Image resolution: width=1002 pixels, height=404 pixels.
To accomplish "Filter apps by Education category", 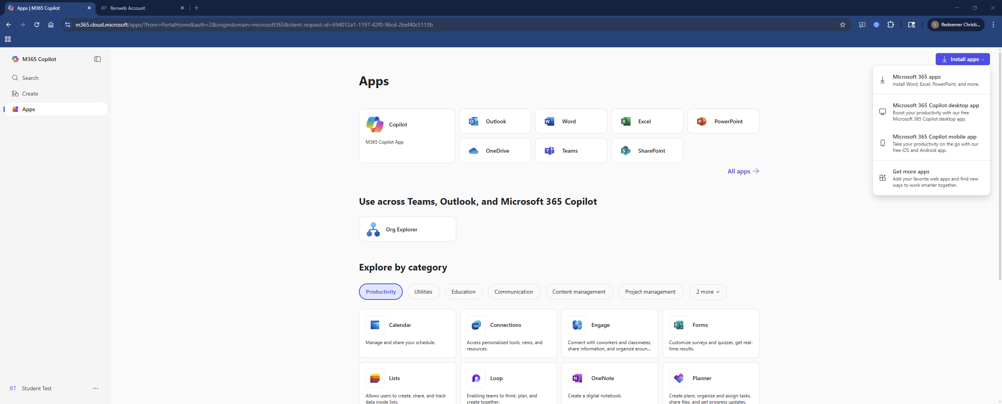I will pos(463,292).
